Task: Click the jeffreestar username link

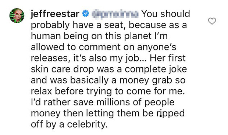Action: pos(55,14)
